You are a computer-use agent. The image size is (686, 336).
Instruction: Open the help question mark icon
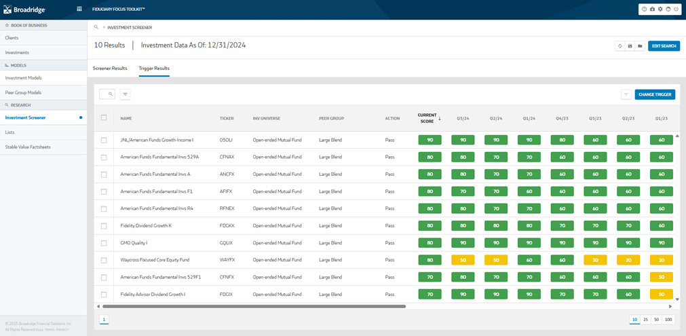pos(645,10)
